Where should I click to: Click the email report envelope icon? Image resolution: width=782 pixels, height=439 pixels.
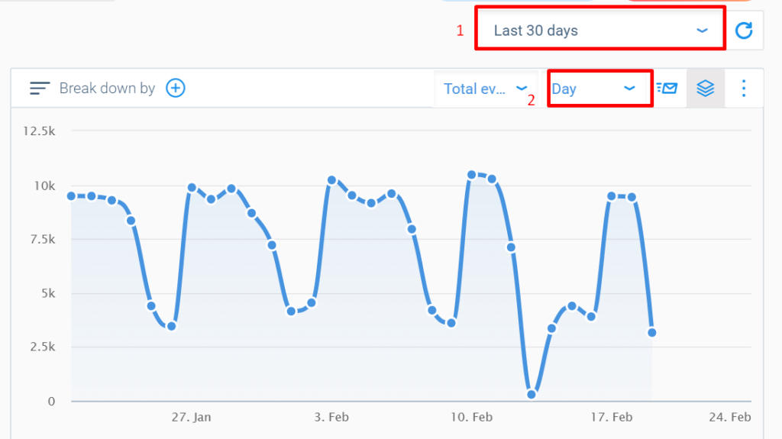667,89
